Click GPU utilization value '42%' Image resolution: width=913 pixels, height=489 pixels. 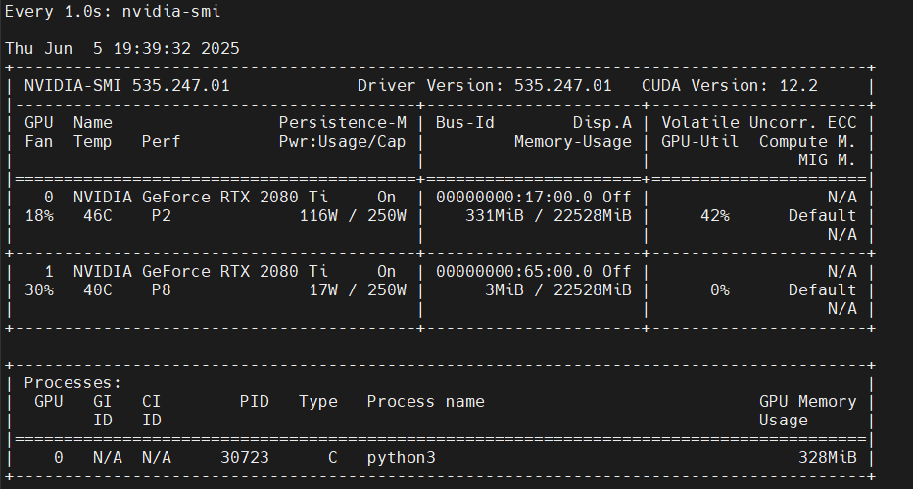click(715, 216)
